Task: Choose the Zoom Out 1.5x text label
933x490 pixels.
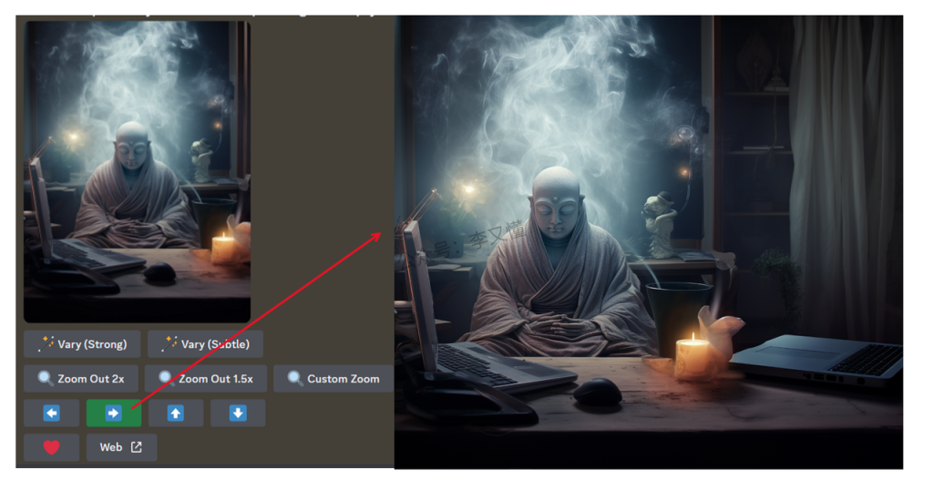Action: point(216,379)
